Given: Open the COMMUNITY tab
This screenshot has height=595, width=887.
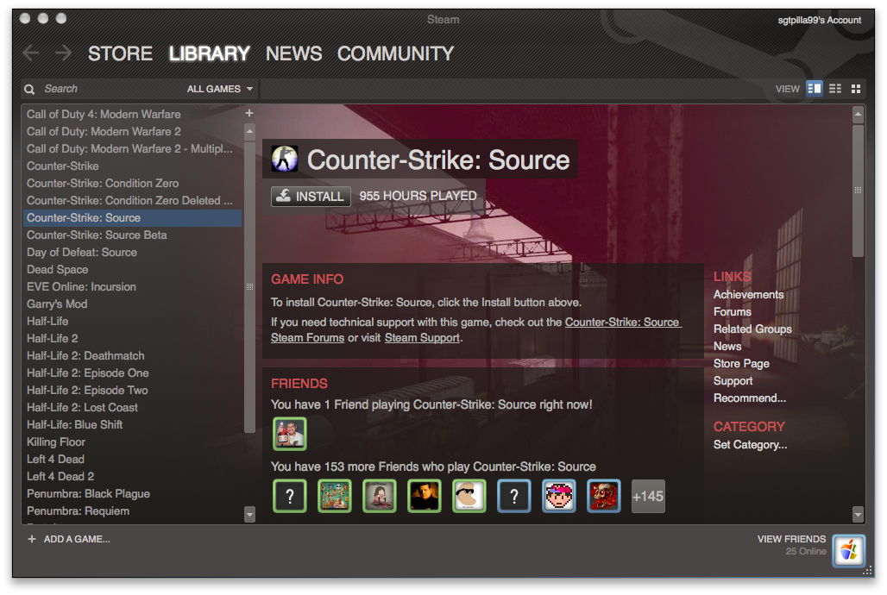Looking at the screenshot, I should coord(395,53).
